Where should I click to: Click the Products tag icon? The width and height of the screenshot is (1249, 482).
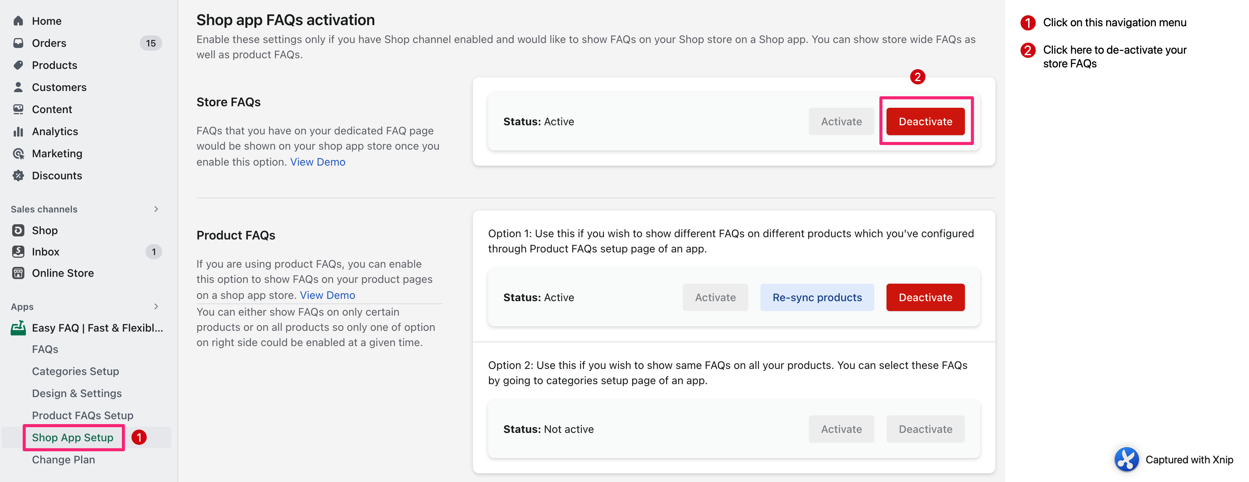pyautogui.click(x=18, y=65)
